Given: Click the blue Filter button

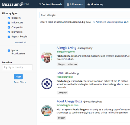Looking at the screenshot, I should [18, 77].
